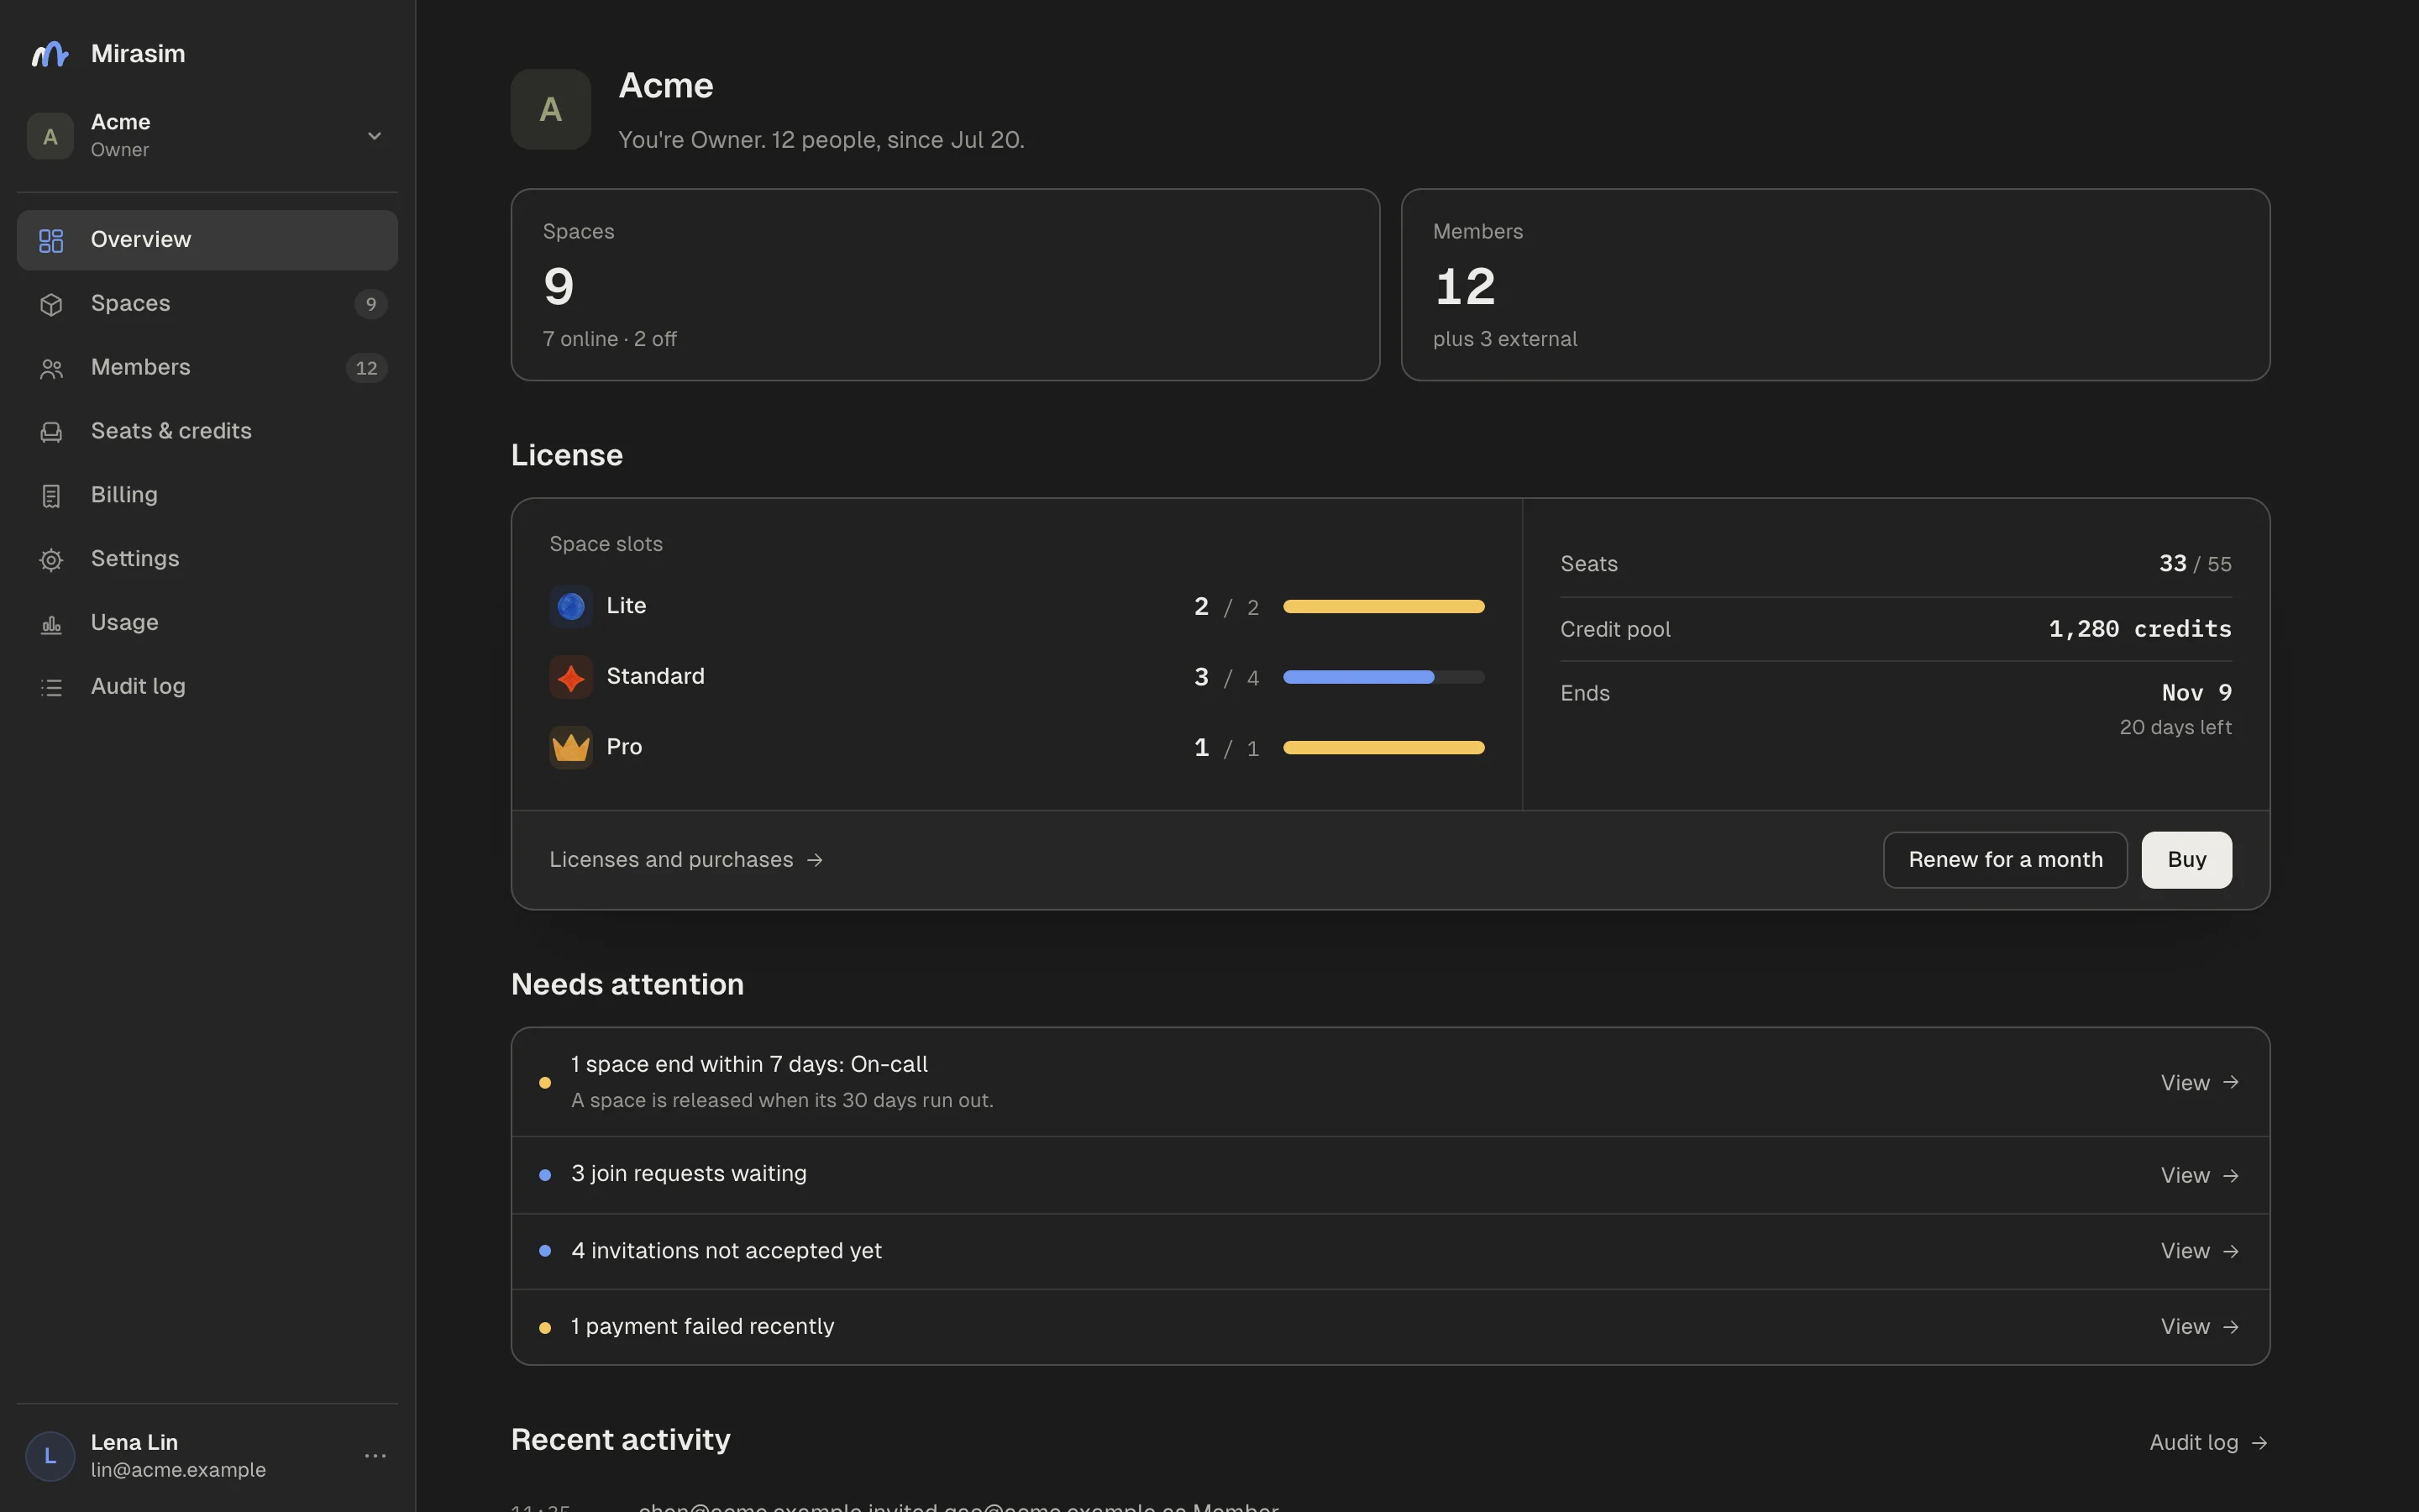The image size is (2419, 1512).
Task: Click the '20 days left' text
Action: (x=2175, y=727)
